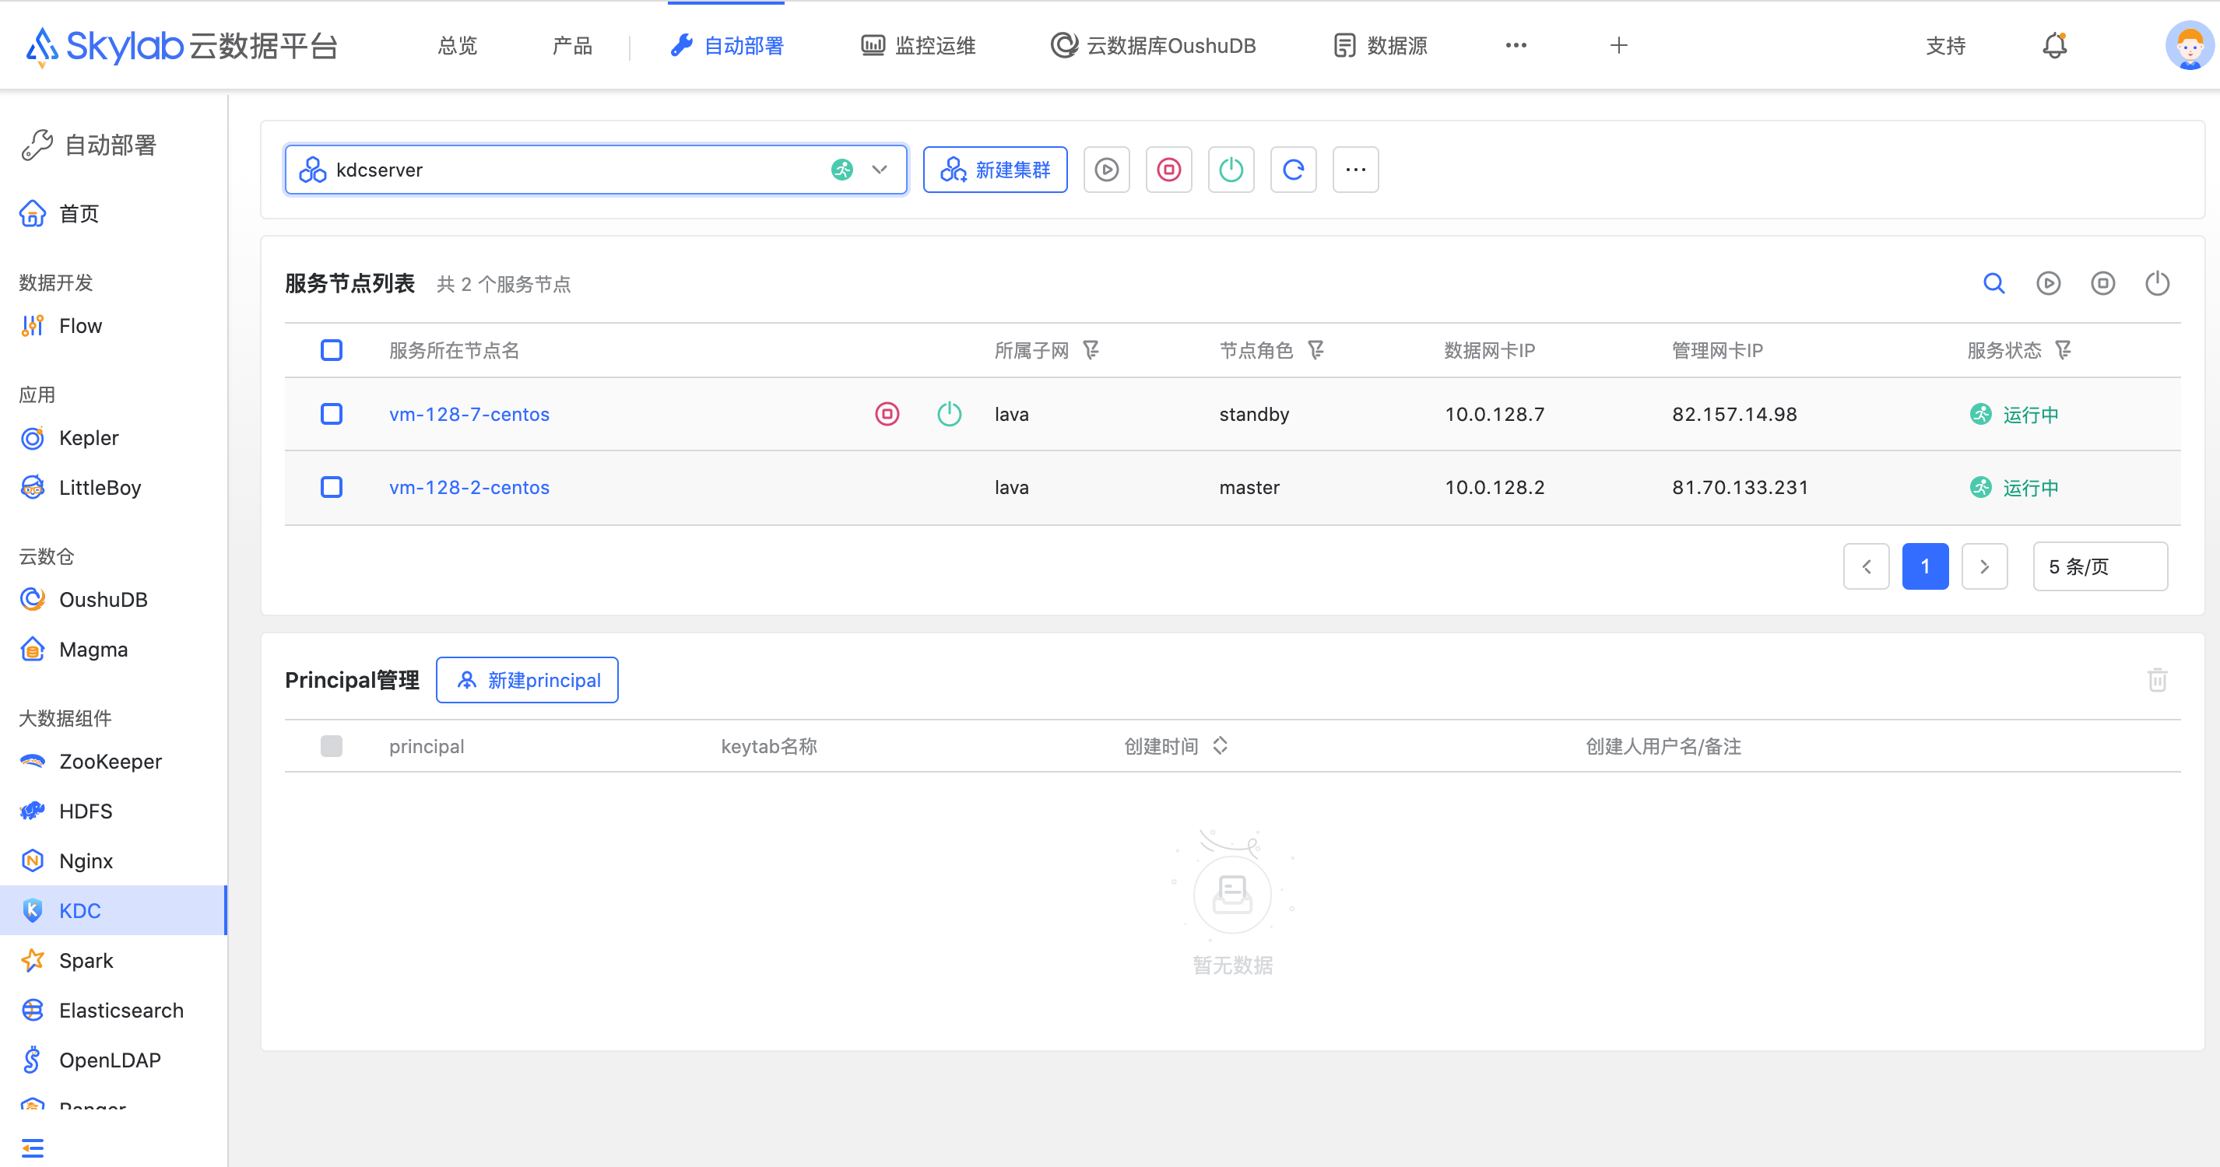Viewport: 2220px width, 1167px height.
Task: Click the 新建集群 button
Action: point(995,170)
